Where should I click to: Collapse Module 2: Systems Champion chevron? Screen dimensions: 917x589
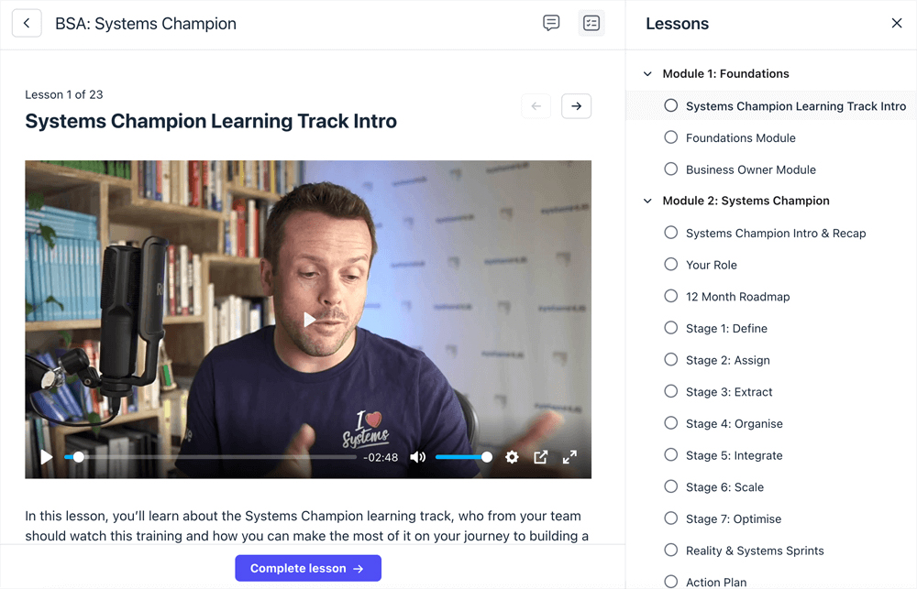(x=647, y=201)
